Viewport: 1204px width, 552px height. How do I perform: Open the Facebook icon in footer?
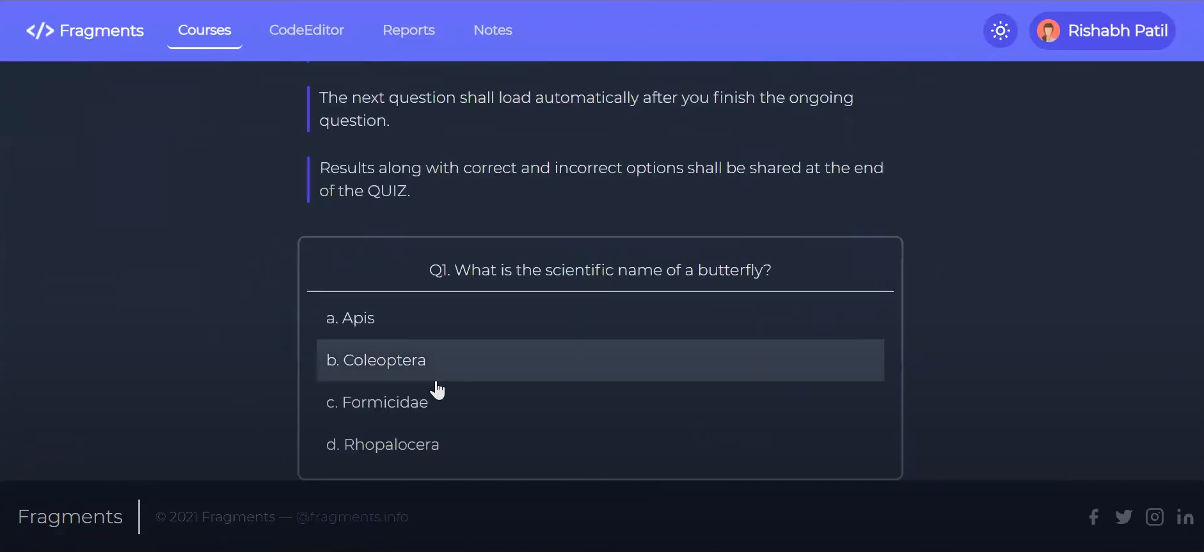pyautogui.click(x=1094, y=517)
